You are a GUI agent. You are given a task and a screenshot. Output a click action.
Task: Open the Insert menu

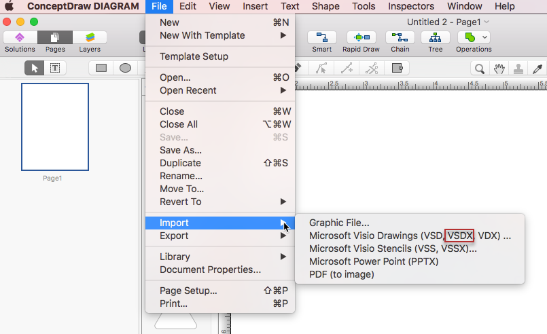(x=255, y=6)
